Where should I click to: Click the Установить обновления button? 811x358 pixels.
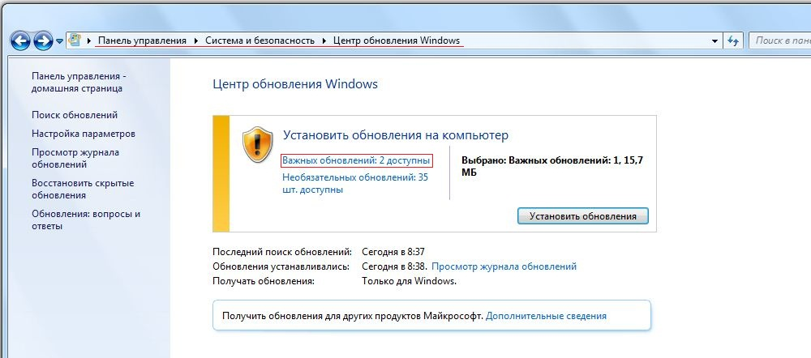[583, 216]
